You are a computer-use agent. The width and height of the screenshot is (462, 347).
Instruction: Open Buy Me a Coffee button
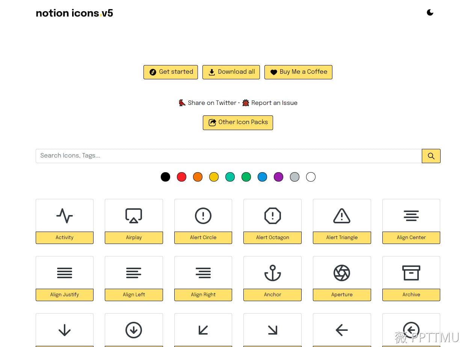(x=298, y=72)
